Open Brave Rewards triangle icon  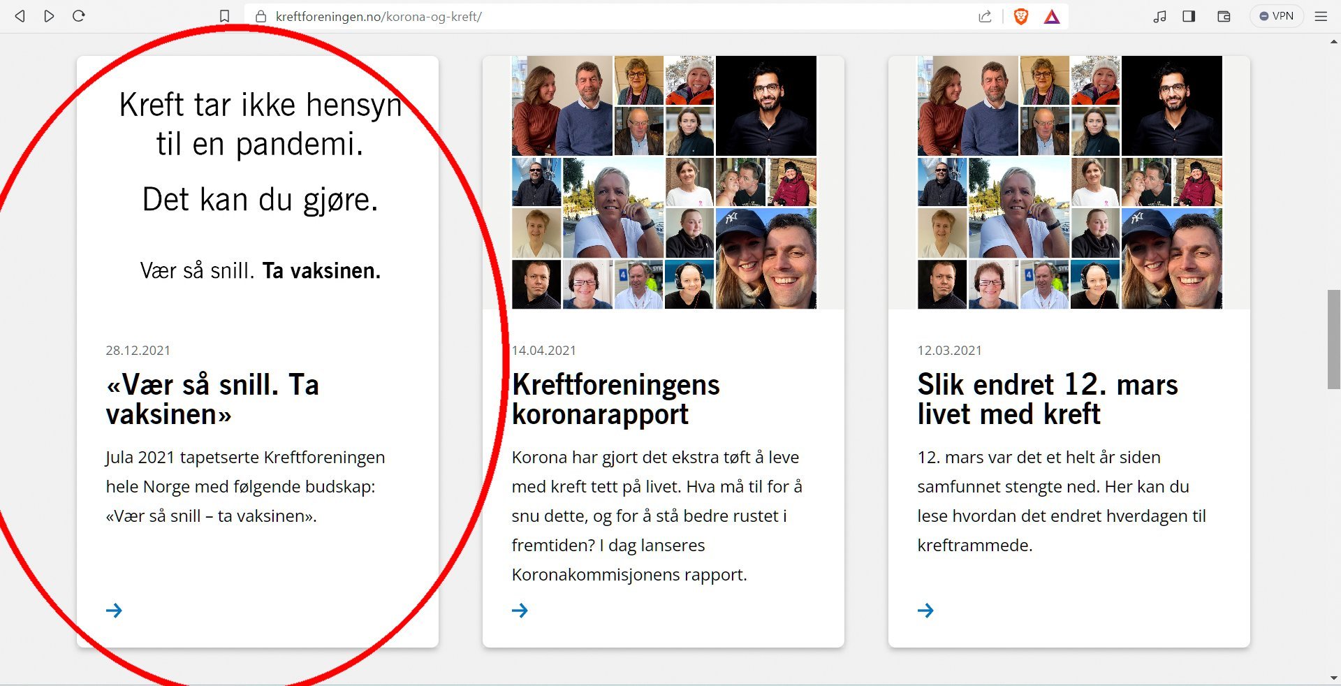pyautogui.click(x=1052, y=16)
